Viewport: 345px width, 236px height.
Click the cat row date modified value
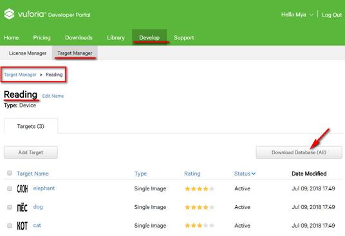(x=313, y=226)
